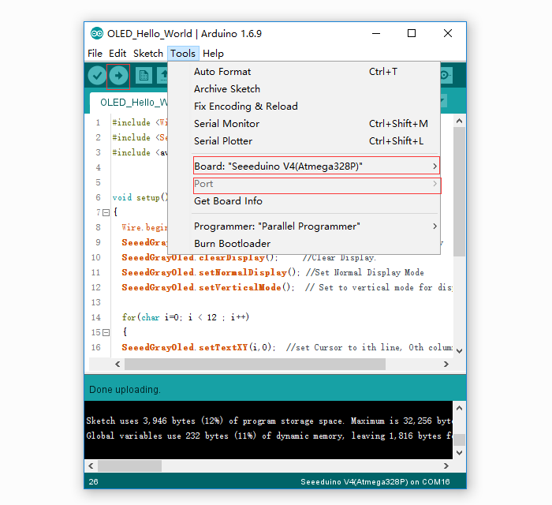Click the Verify checkmark toolbar button

pos(97,76)
